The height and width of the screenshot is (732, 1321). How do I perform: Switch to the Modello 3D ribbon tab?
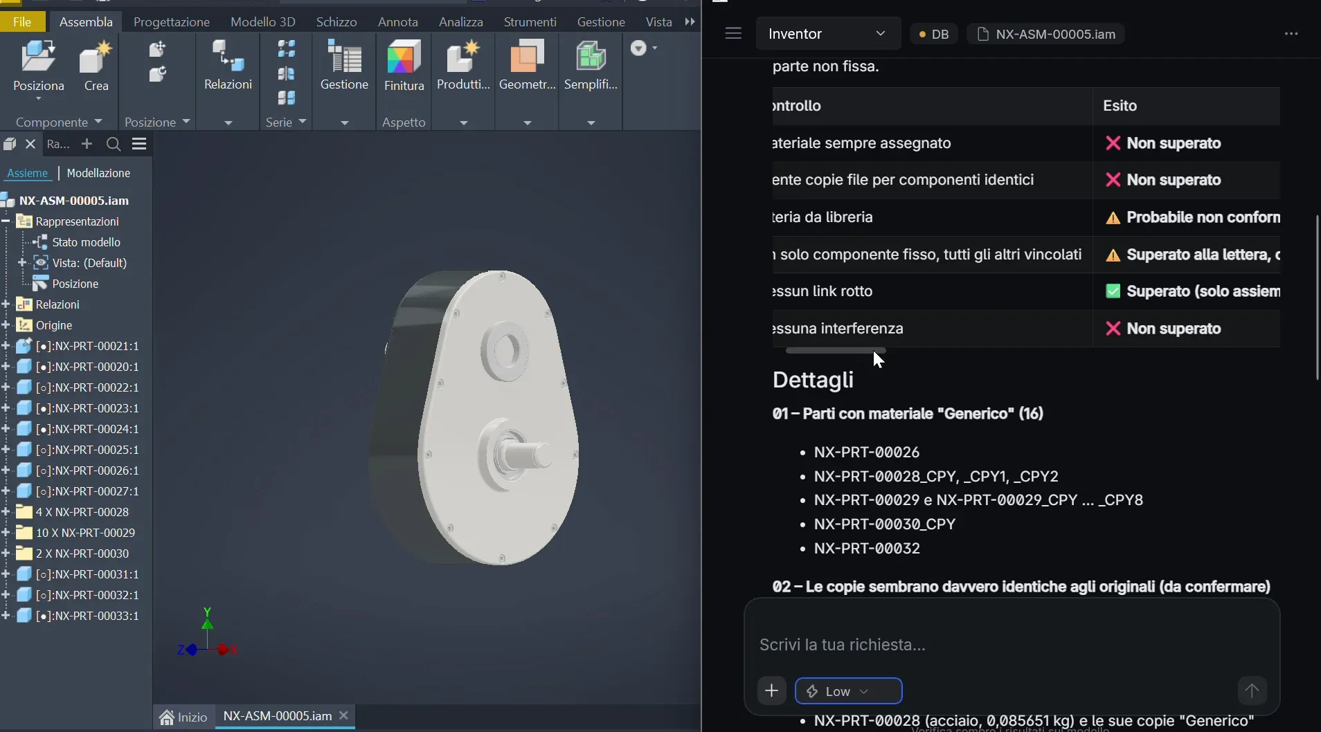(x=262, y=21)
